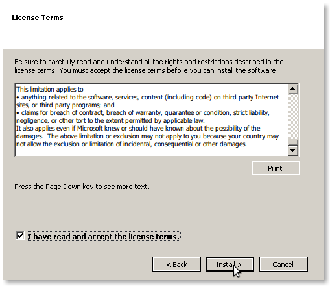Click the 'License Terms' heading

coord(38,18)
